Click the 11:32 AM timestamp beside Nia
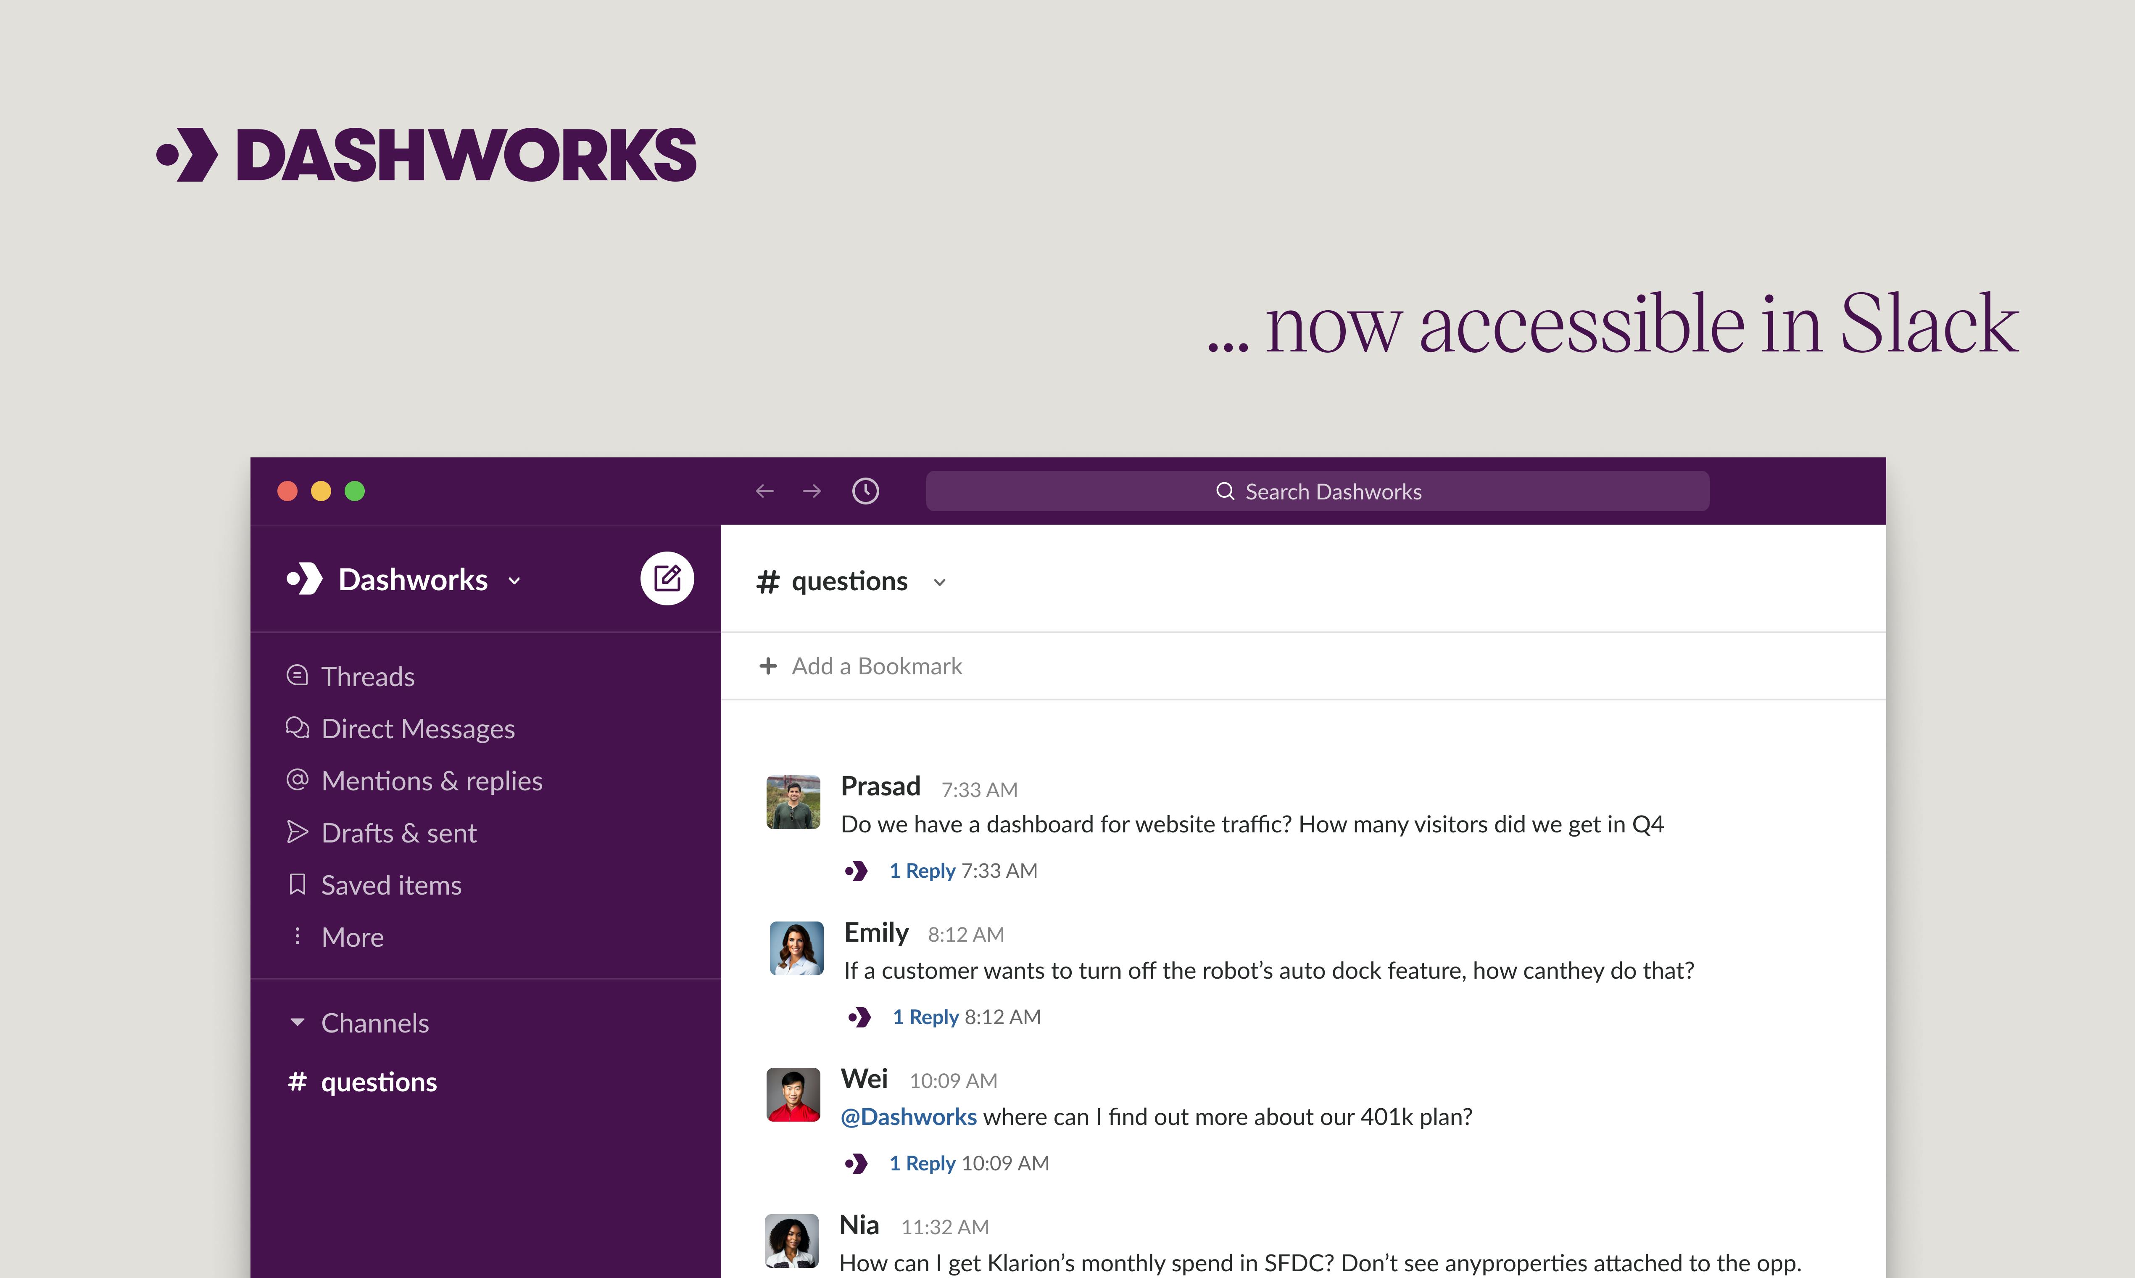Viewport: 2135px width, 1278px height. click(945, 1227)
